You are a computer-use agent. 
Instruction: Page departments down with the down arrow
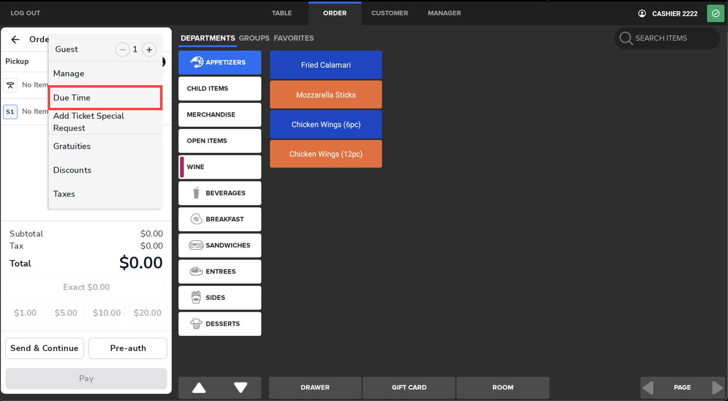241,388
